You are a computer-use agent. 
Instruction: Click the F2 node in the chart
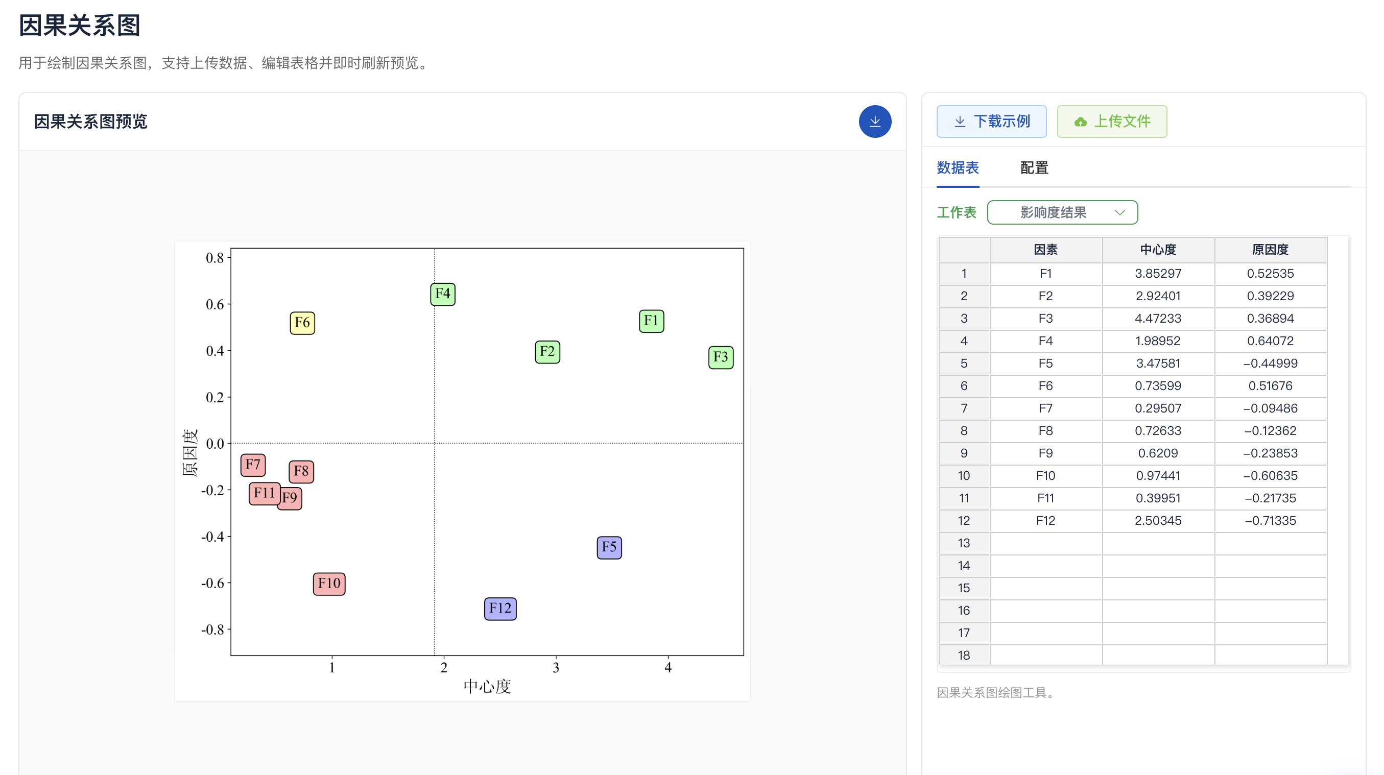[x=547, y=352]
